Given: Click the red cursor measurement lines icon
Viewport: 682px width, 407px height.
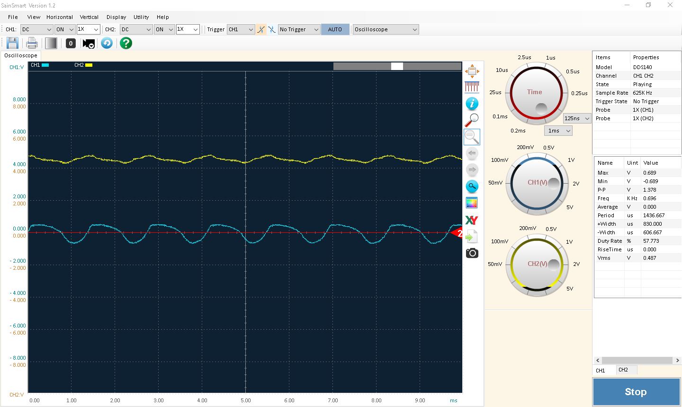Looking at the screenshot, I should point(472,87).
